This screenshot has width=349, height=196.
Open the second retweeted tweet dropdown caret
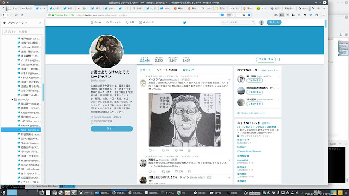click(230, 160)
